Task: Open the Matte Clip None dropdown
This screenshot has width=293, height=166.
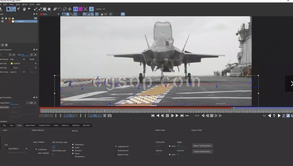Action: pos(23,68)
